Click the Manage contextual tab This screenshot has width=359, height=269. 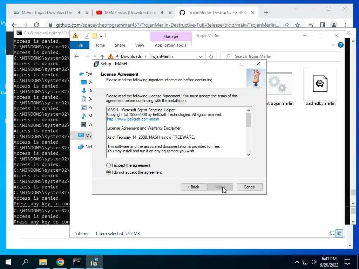171,36
